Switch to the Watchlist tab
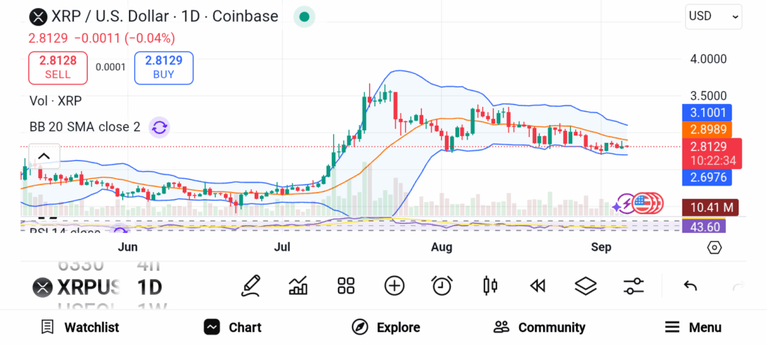The width and height of the screenshot is (767, 345). (80, 327)
